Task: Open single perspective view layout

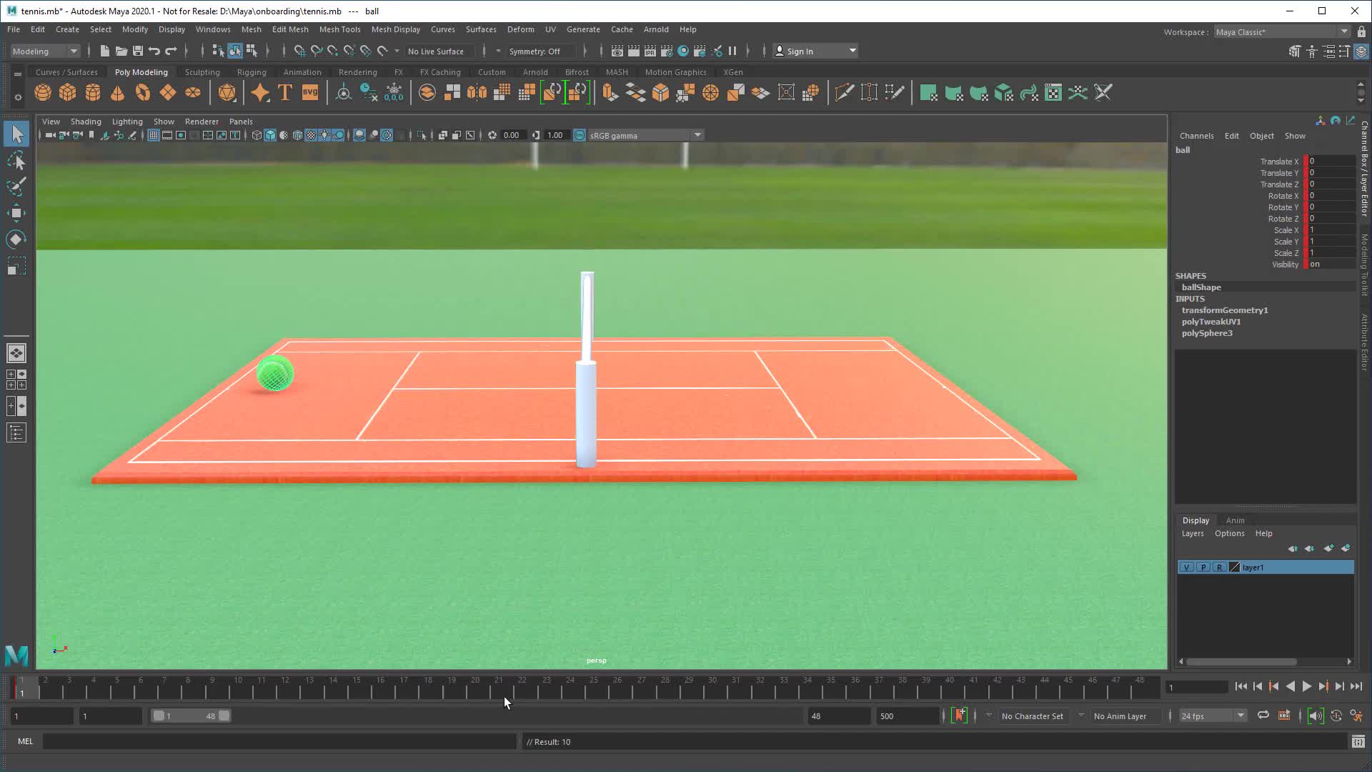Action: tap(16, 353)
